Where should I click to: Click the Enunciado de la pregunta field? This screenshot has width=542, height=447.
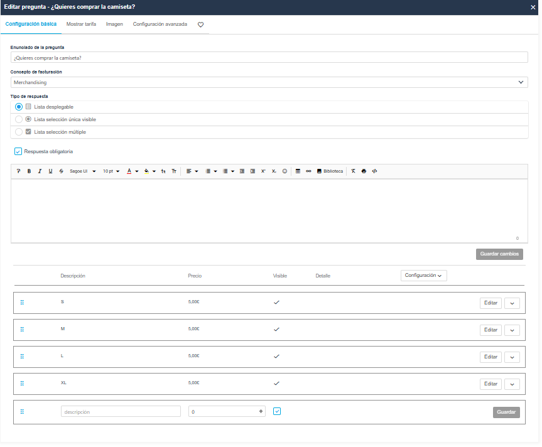pos(269,58)
